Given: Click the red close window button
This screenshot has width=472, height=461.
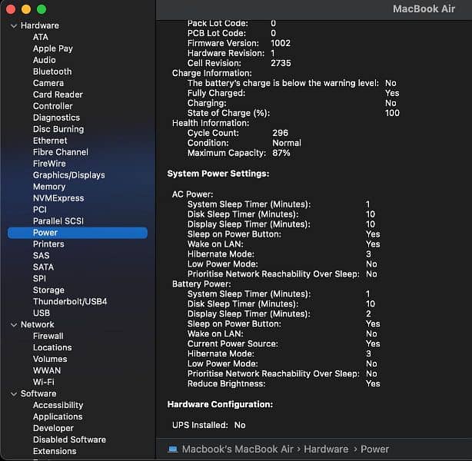Looking at the screenshot, I should (x=11, y=8).
